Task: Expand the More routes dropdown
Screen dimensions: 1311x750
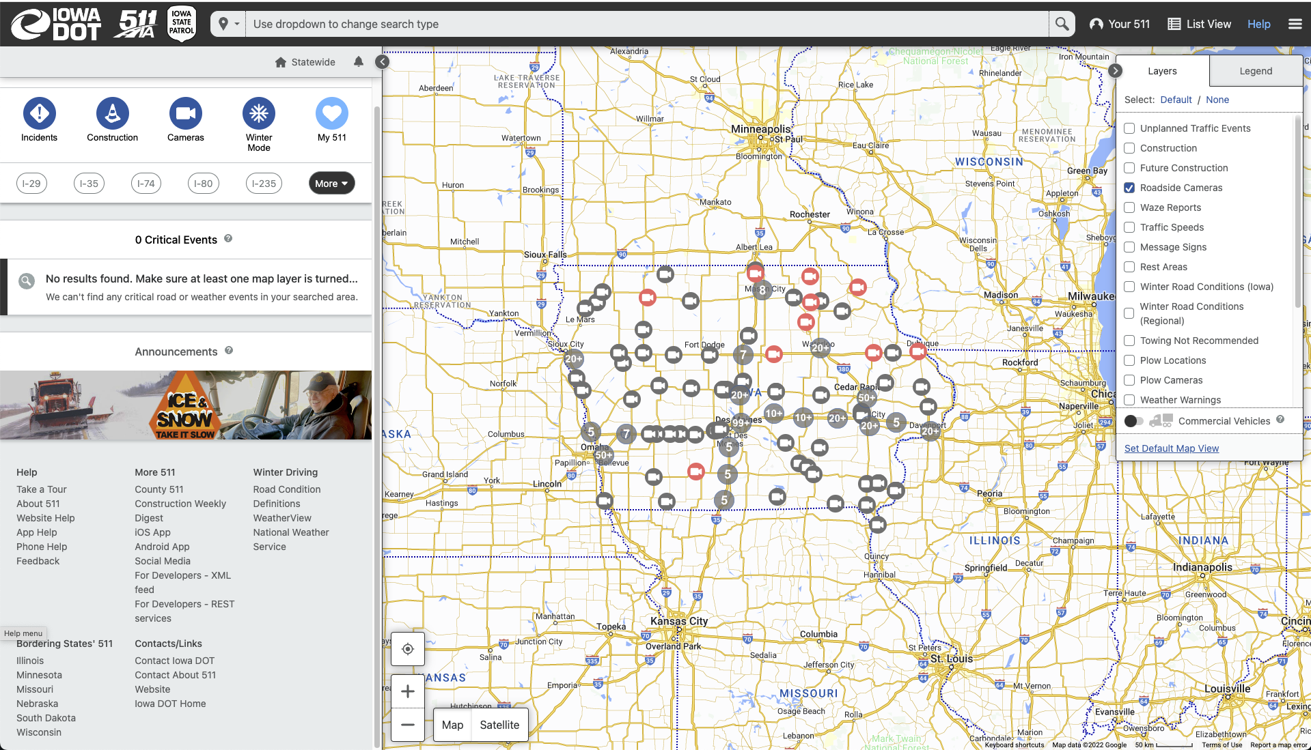Action: 331,184
